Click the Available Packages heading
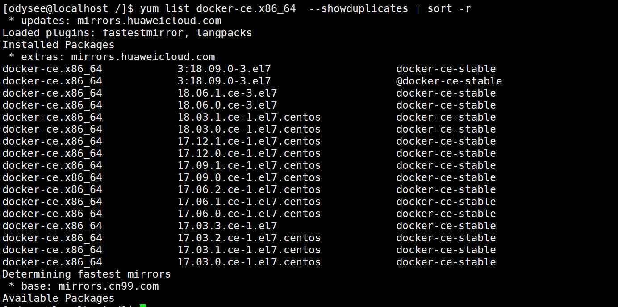This screenshot has width=618, height=307. click(x=58, y=299)
